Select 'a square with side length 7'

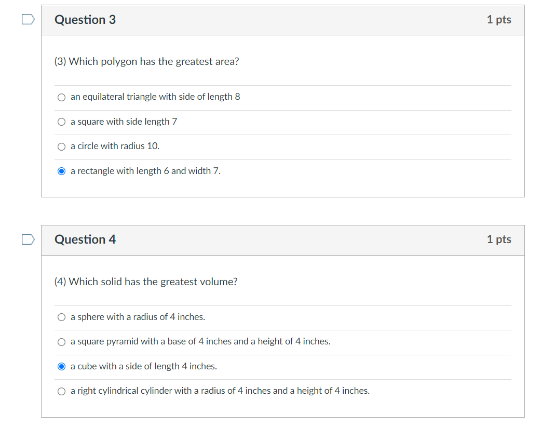[61, 122]
